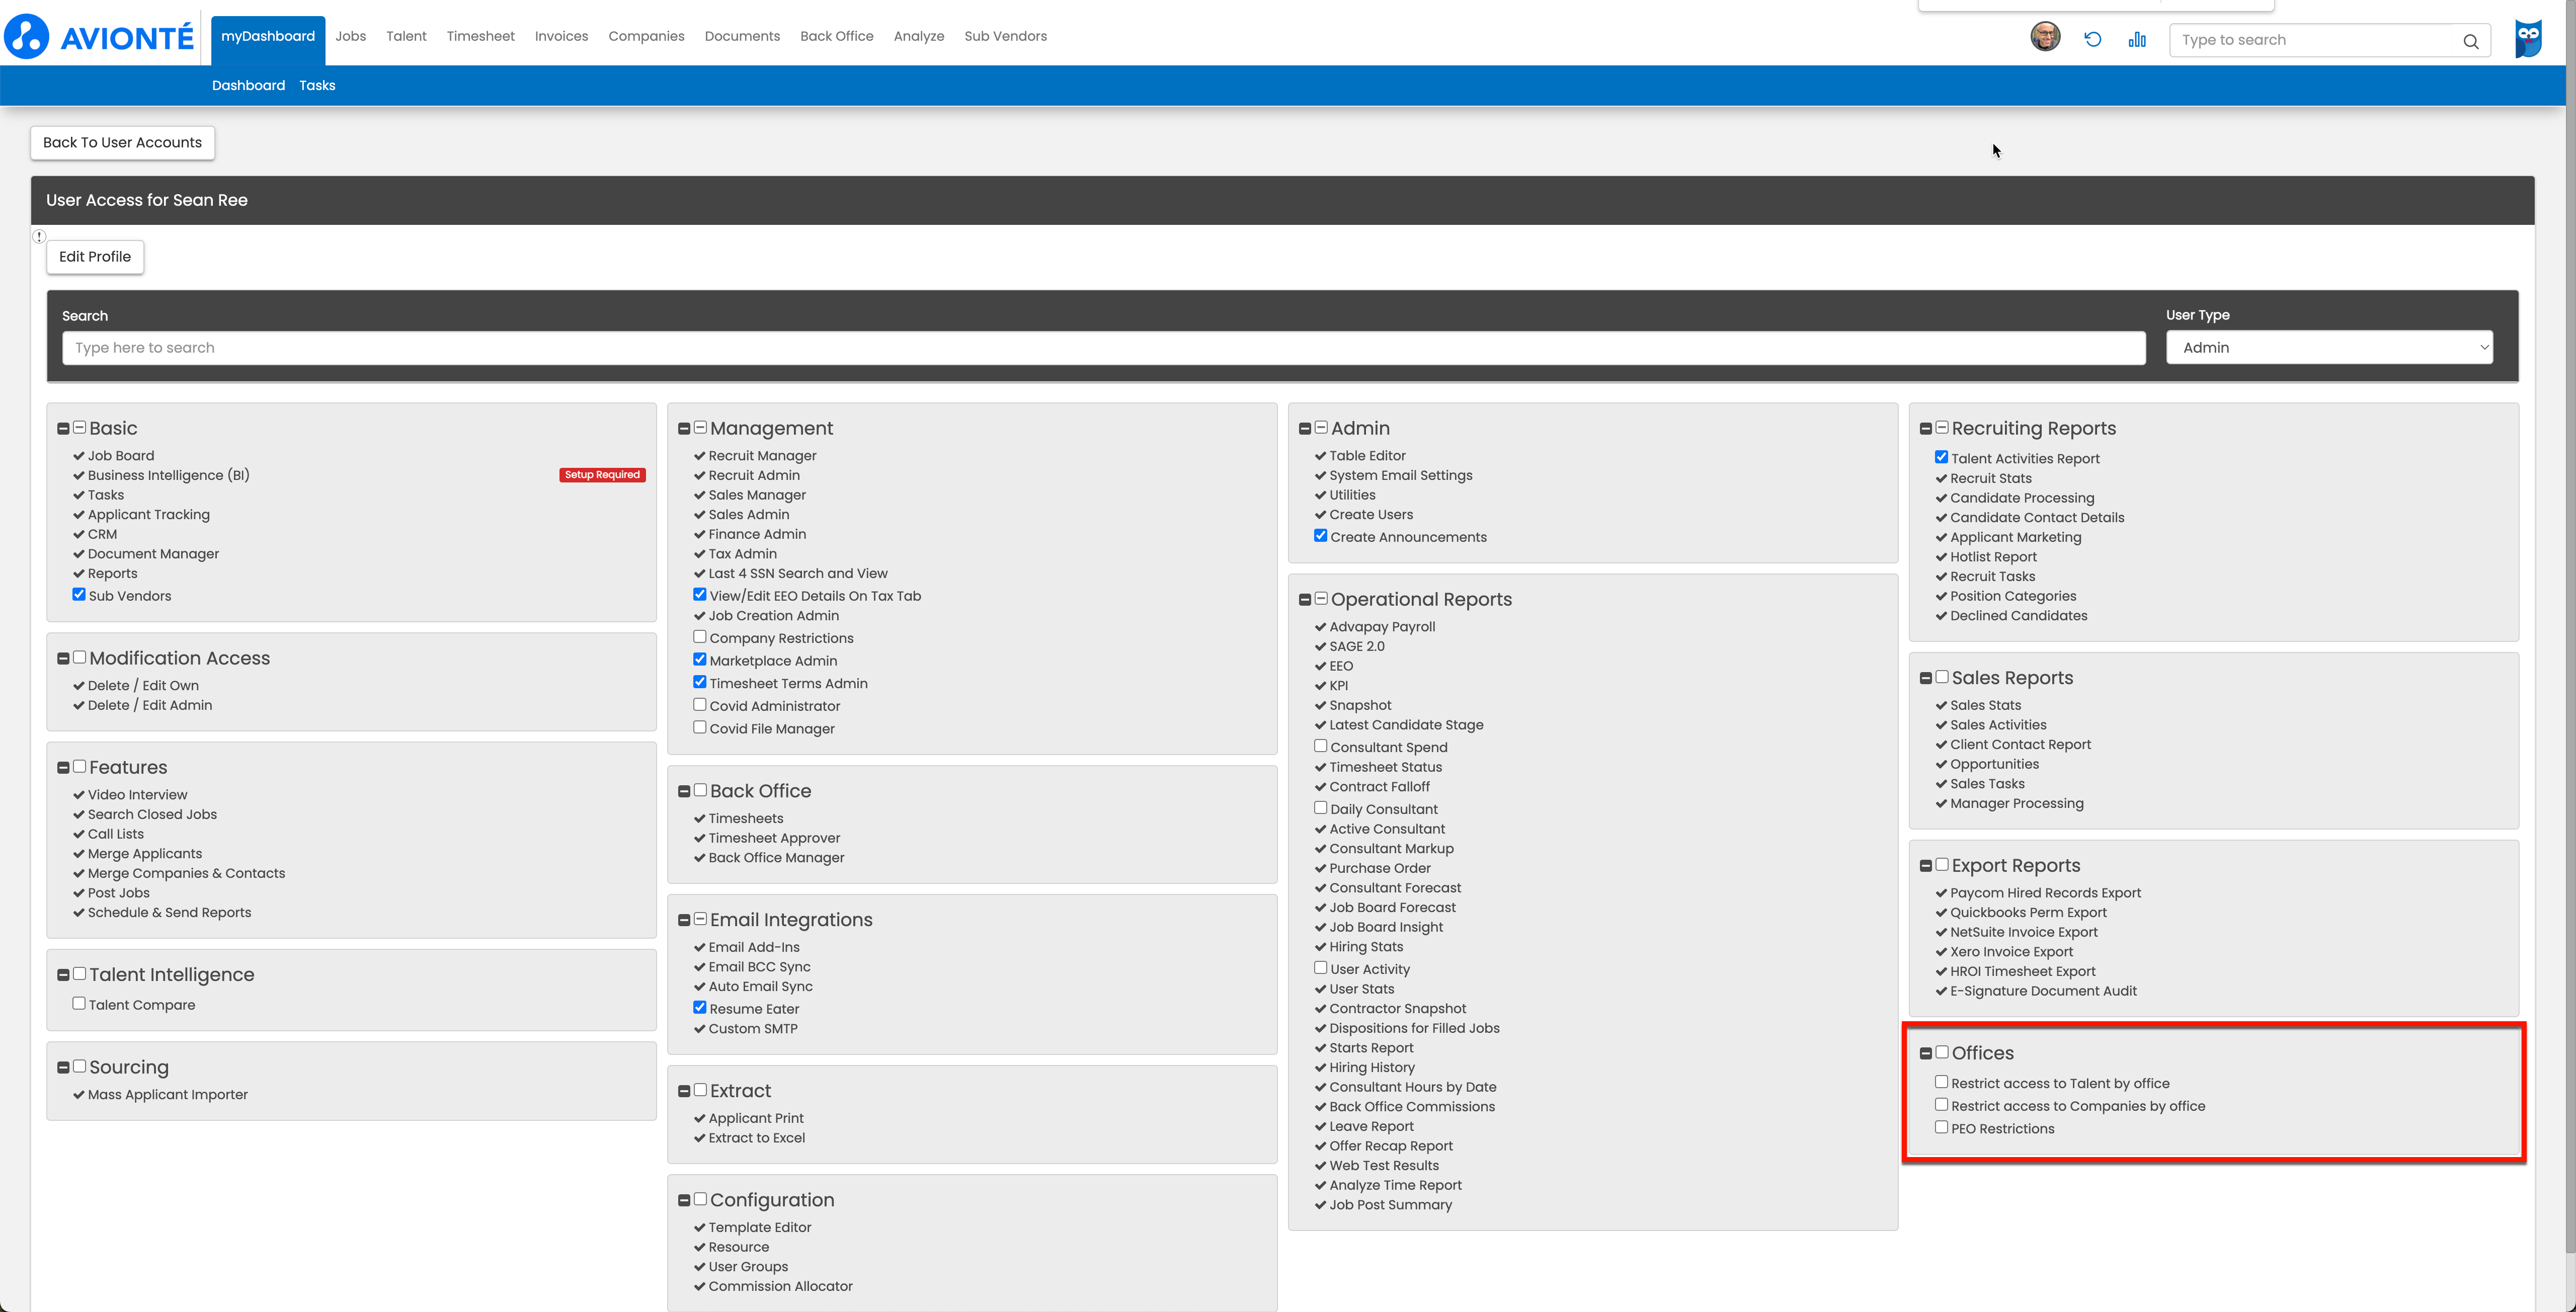Click Back To User Accounts button
2576x1312 pixels.
pyautogui.click(x=122, y=143)
